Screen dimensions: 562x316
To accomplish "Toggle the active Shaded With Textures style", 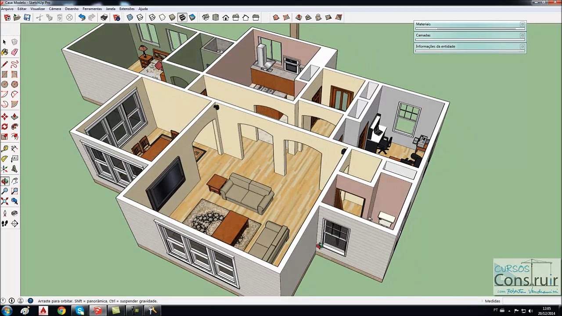I will (x=182, y=18).
